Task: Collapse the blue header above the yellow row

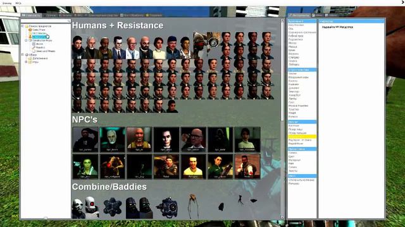Action: coord(302,122)
